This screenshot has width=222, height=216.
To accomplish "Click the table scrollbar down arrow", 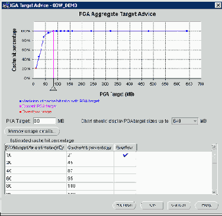I will pyautogui.click(x=214, y=192).
